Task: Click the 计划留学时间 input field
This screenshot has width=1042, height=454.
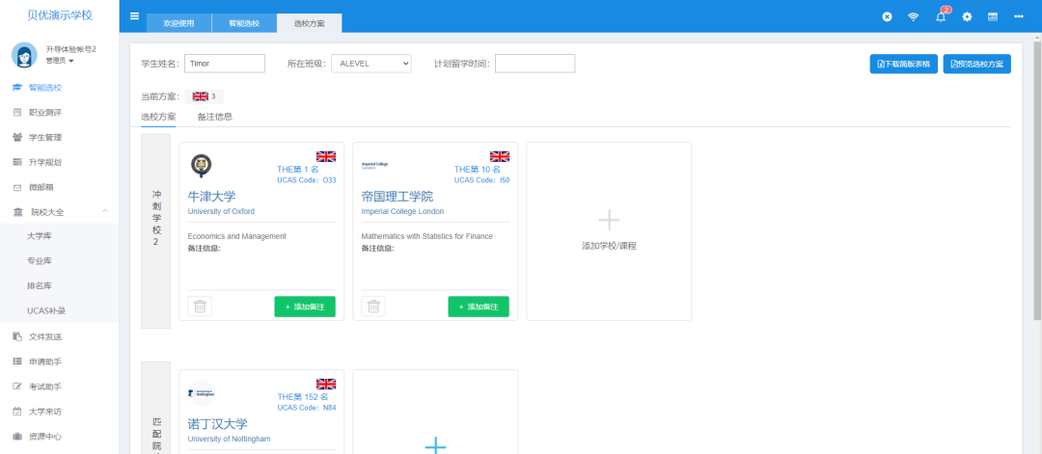Action: coord(535,64)
